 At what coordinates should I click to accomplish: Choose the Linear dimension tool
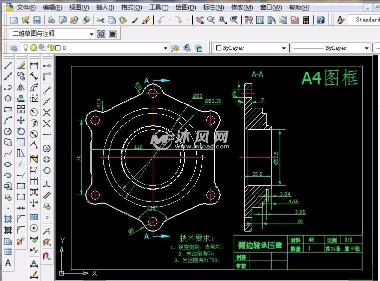pyautogui.click(x=34, y=65)
